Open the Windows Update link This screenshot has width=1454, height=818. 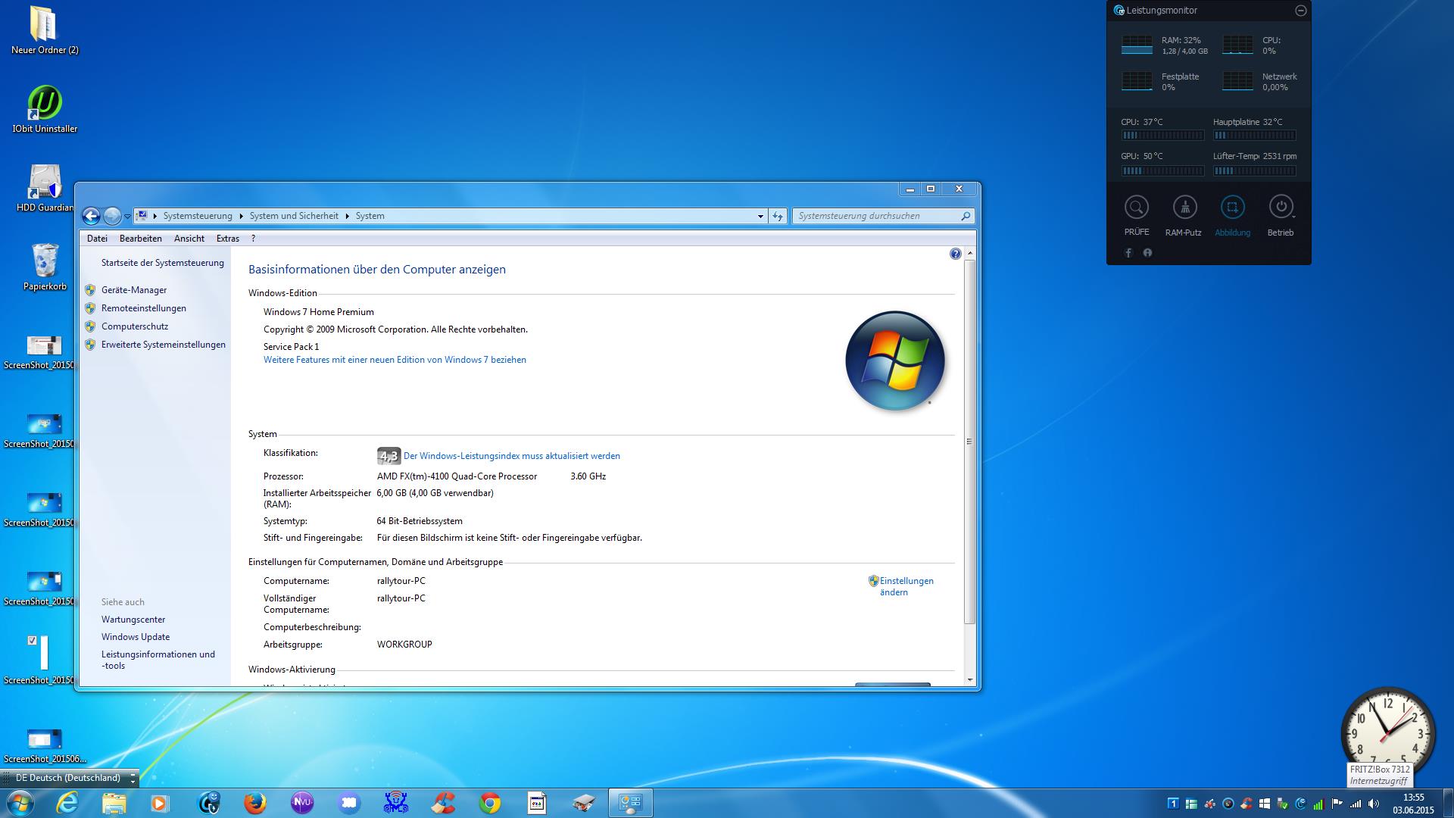[x=136, y=637]
